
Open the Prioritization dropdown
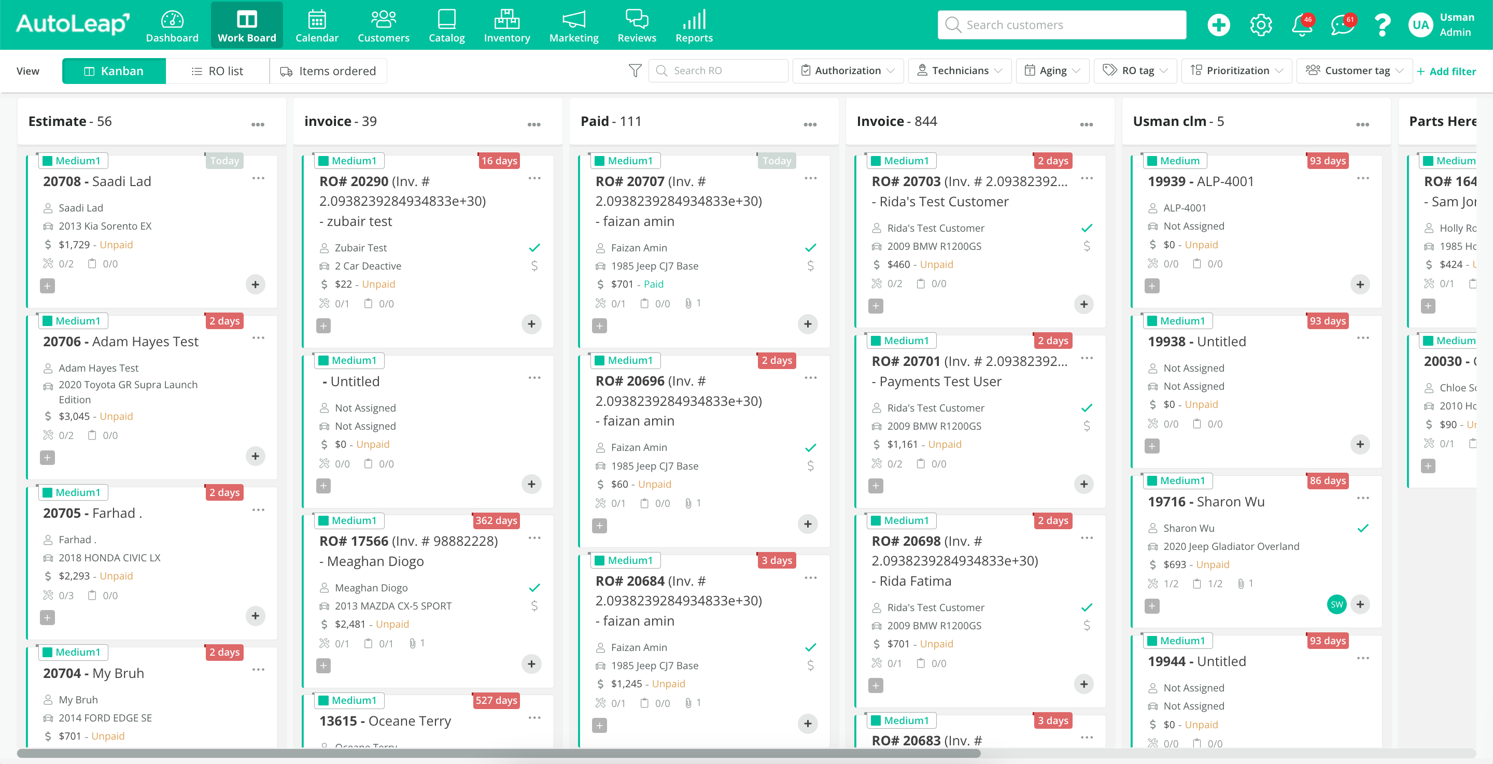[x=1236, y=70]
